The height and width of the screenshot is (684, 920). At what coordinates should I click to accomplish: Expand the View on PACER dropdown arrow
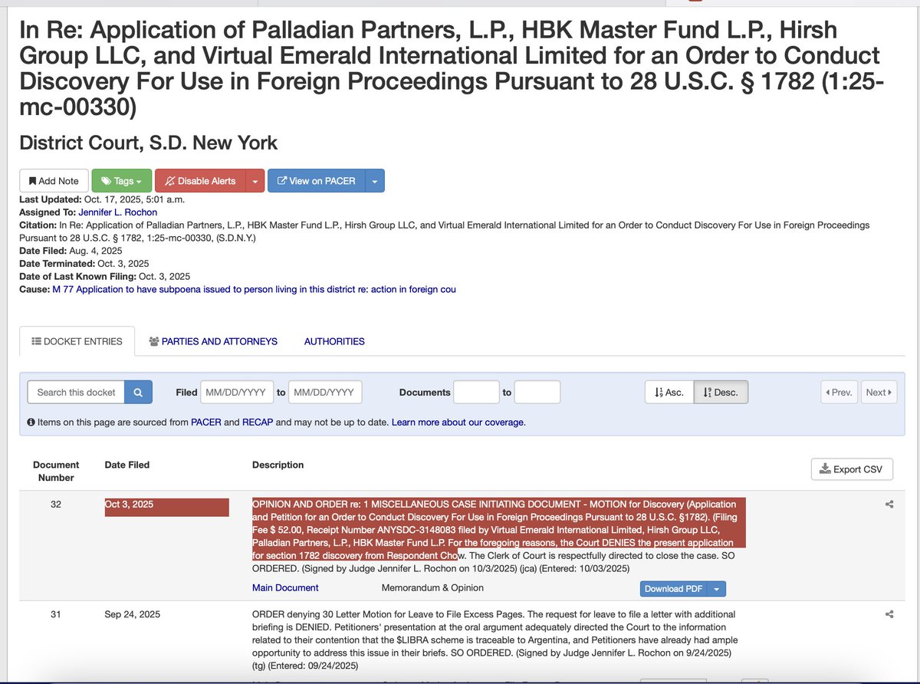374,181
